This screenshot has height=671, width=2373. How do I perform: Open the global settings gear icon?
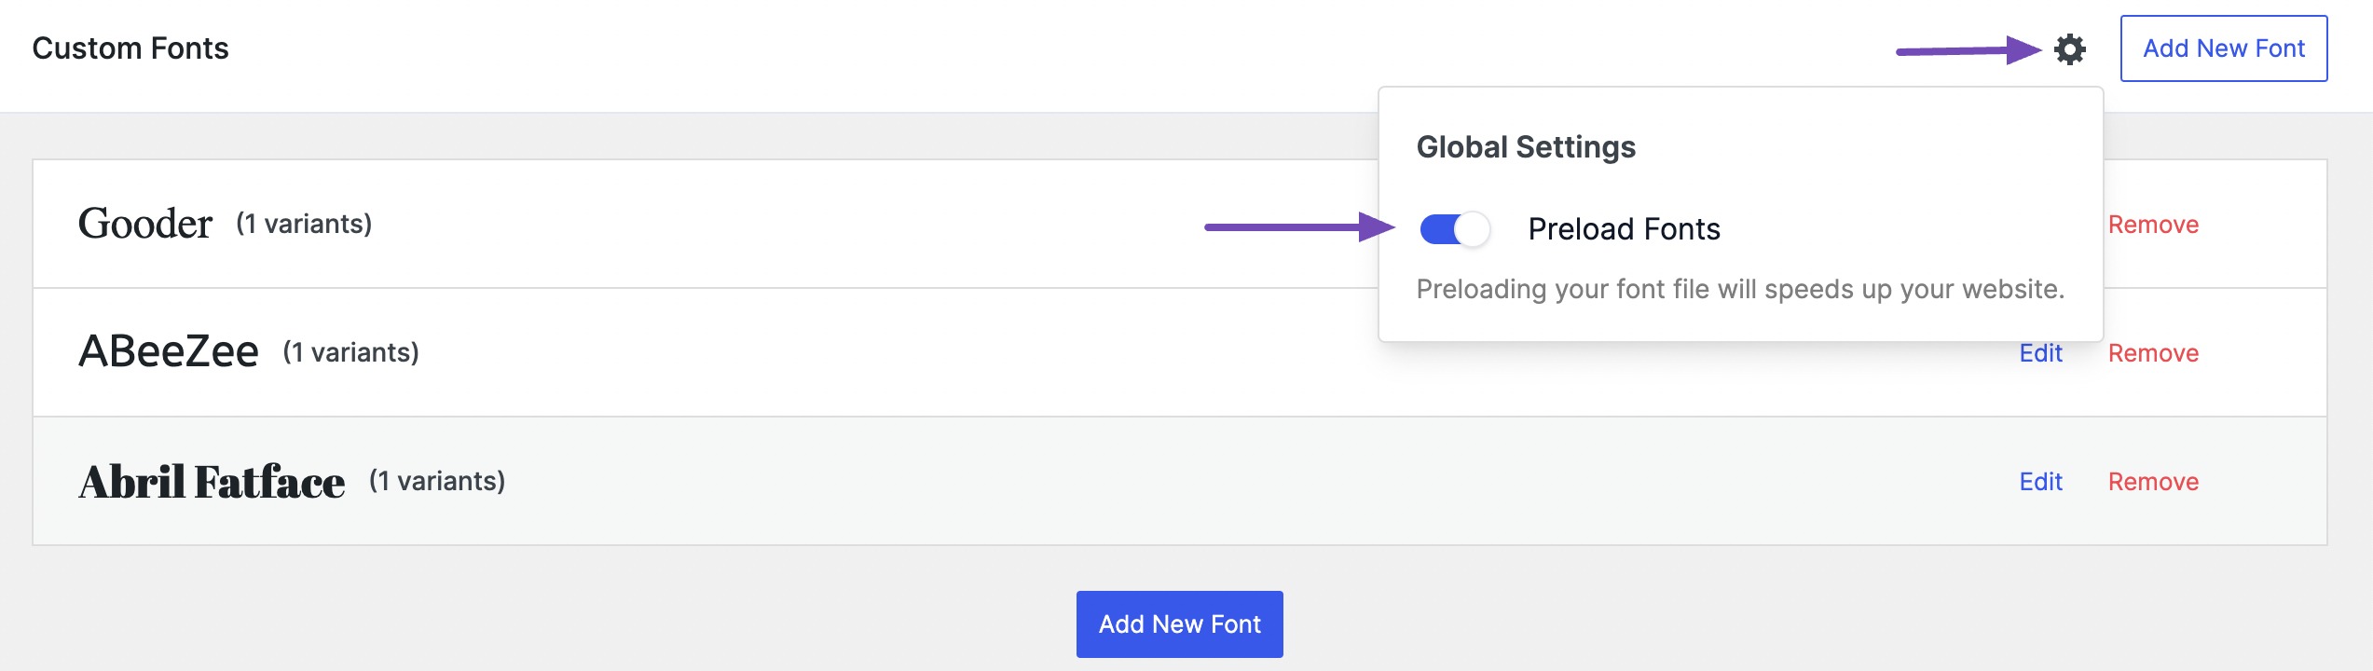click(2070, 49)
